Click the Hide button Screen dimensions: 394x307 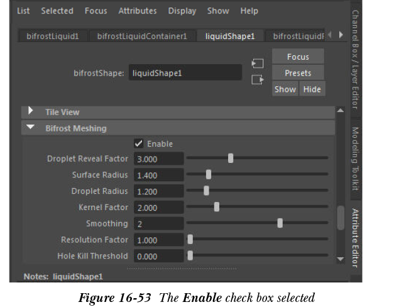click(x=312, y=89)
